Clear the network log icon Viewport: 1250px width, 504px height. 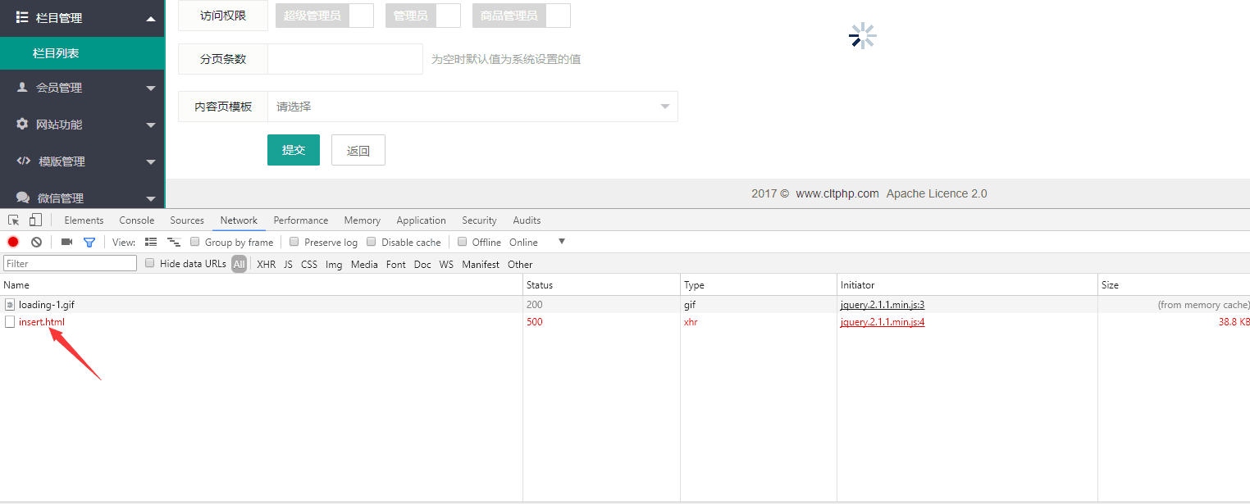click(36, 242)
